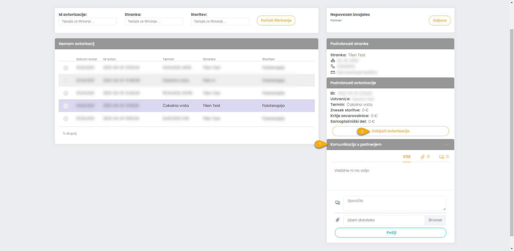This screenshot has width=514, height=251.
Task: Select the radio circle in highlighted Tilen Test row
Action: click(66, 106)
